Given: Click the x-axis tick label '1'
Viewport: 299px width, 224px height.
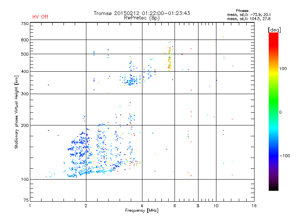Looking at the screenshot, I should click(30, 206).
